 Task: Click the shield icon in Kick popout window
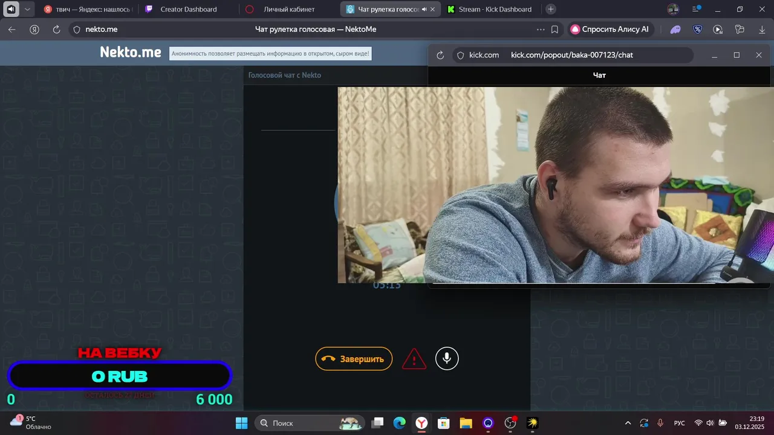(460, 55)
